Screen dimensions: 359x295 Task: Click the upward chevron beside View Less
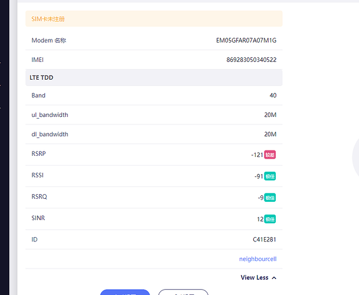pos(274,278)
